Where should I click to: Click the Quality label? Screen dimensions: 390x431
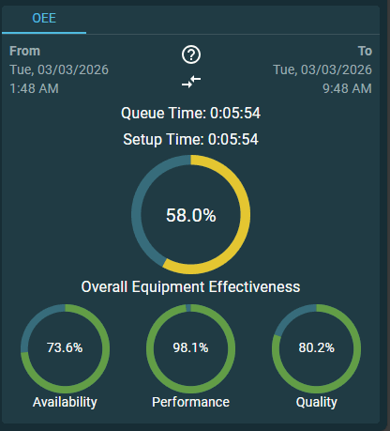click(317, 402)
